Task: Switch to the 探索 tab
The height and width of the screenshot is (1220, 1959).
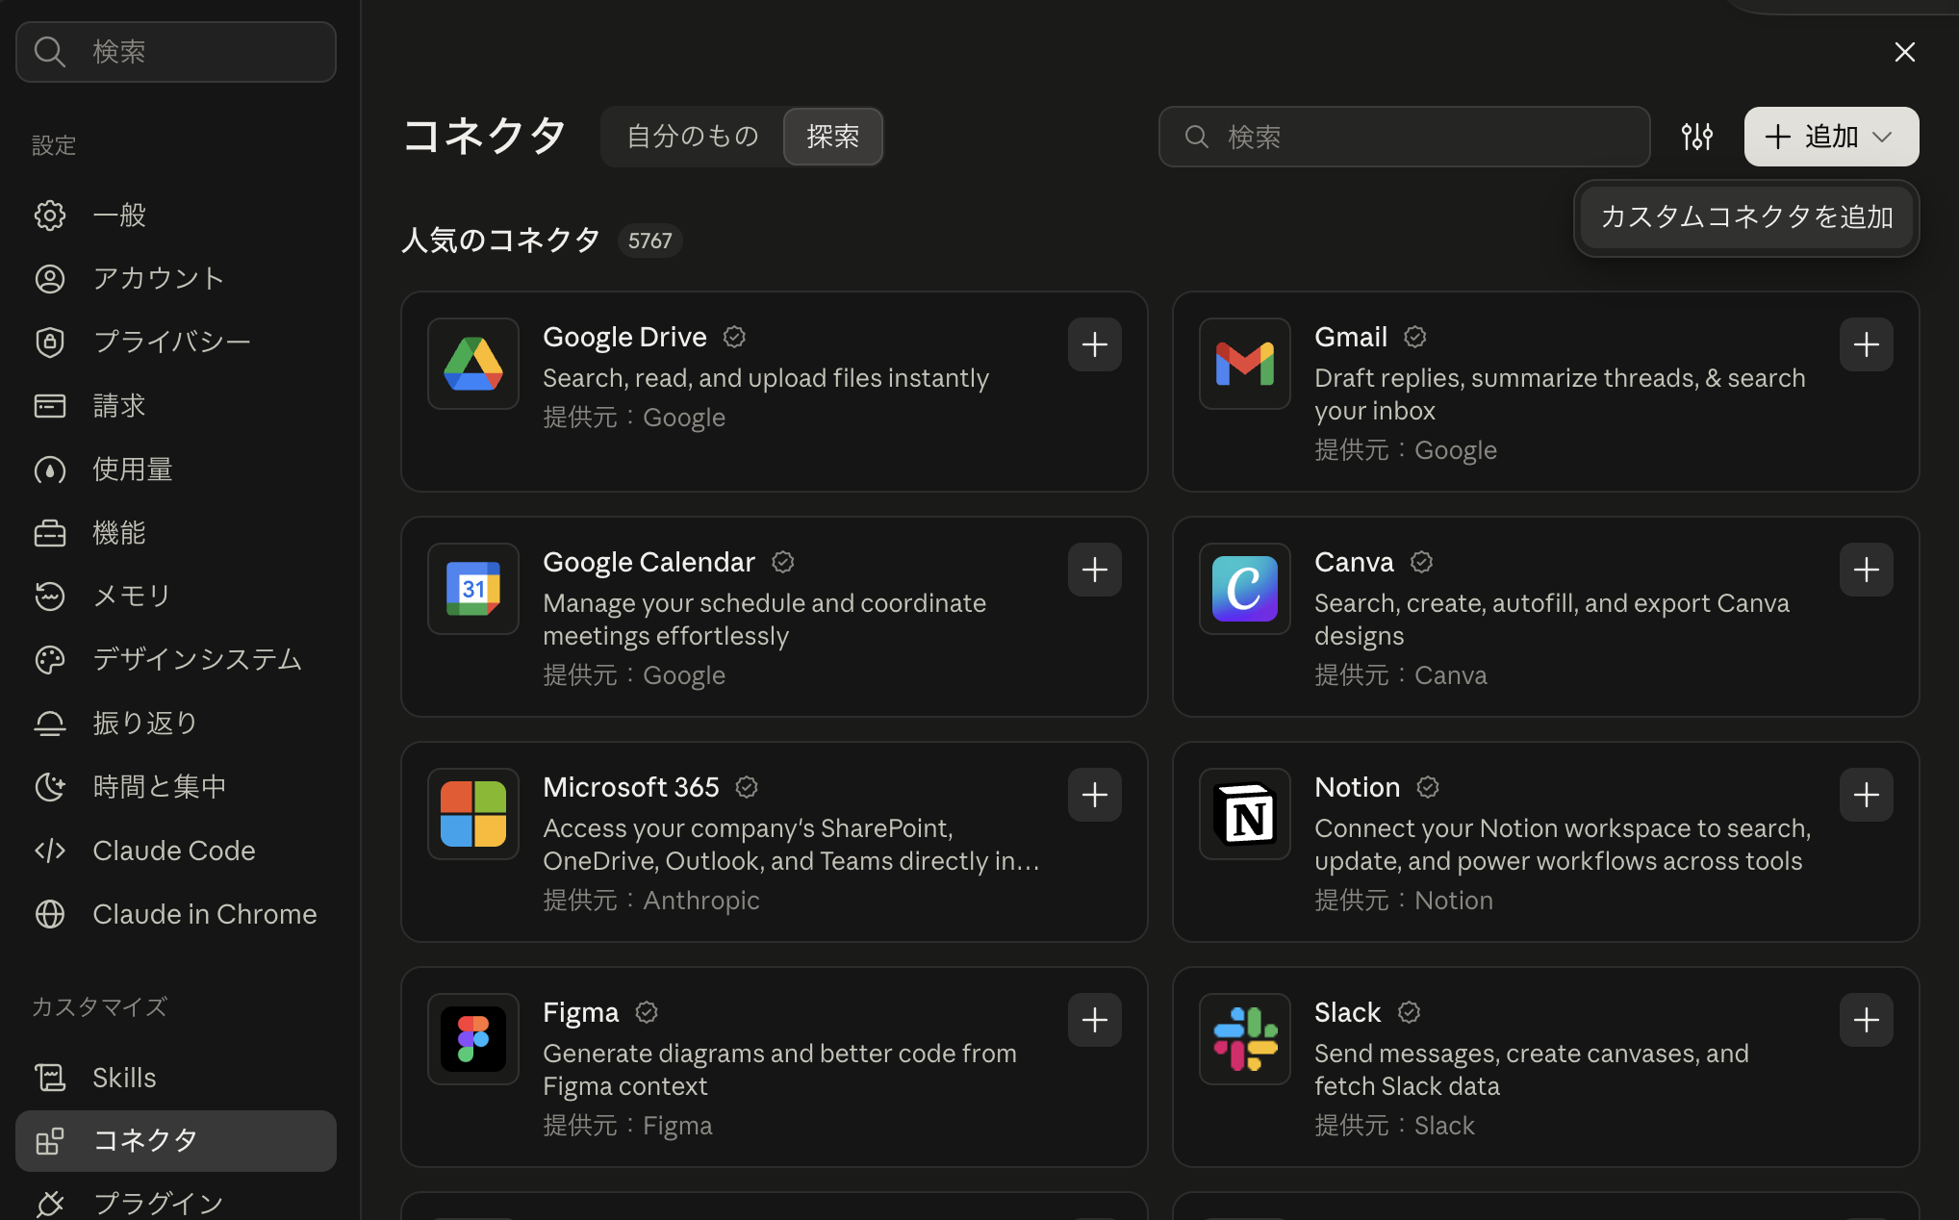Action: pyautogui.click(x=832, y=137)
